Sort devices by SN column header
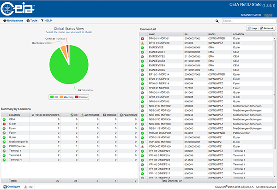The image size is (277, 190). click(195, 34)
